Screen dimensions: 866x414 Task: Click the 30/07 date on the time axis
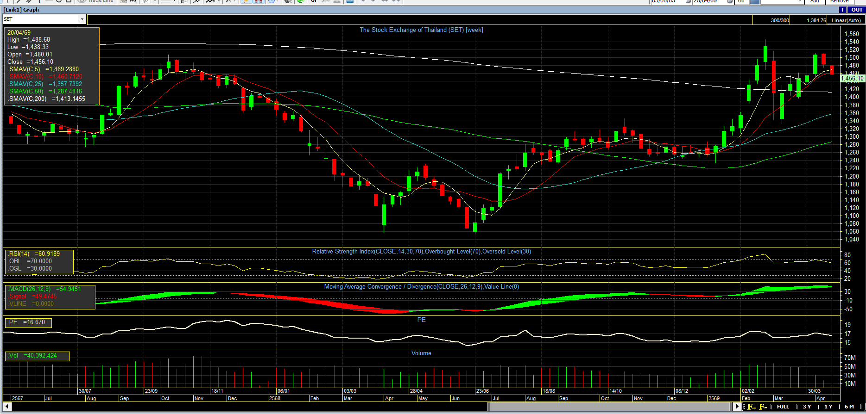[x=85, y=391]
